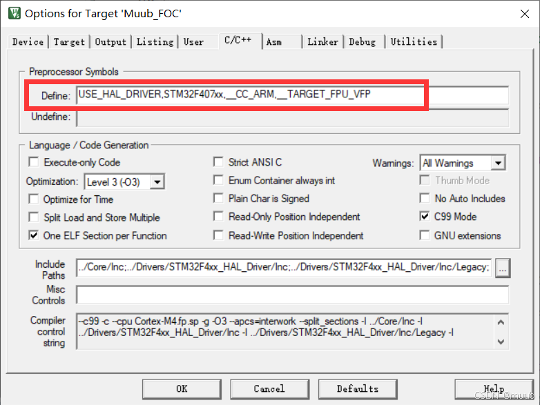Image resolution: width=540 pixels, height=405 pixels.
Task: Open Include Paths browse button
Action: [503, 268]
